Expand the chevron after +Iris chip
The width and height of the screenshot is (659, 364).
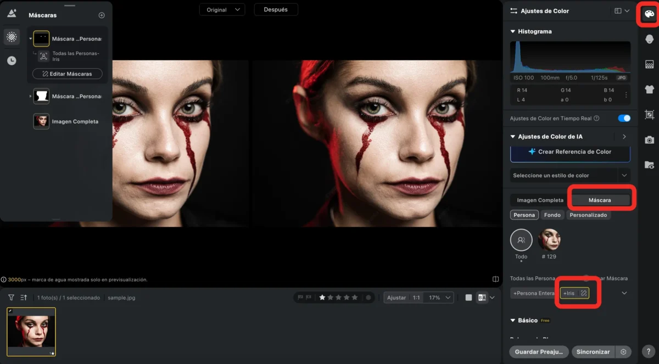coord(624,293)
